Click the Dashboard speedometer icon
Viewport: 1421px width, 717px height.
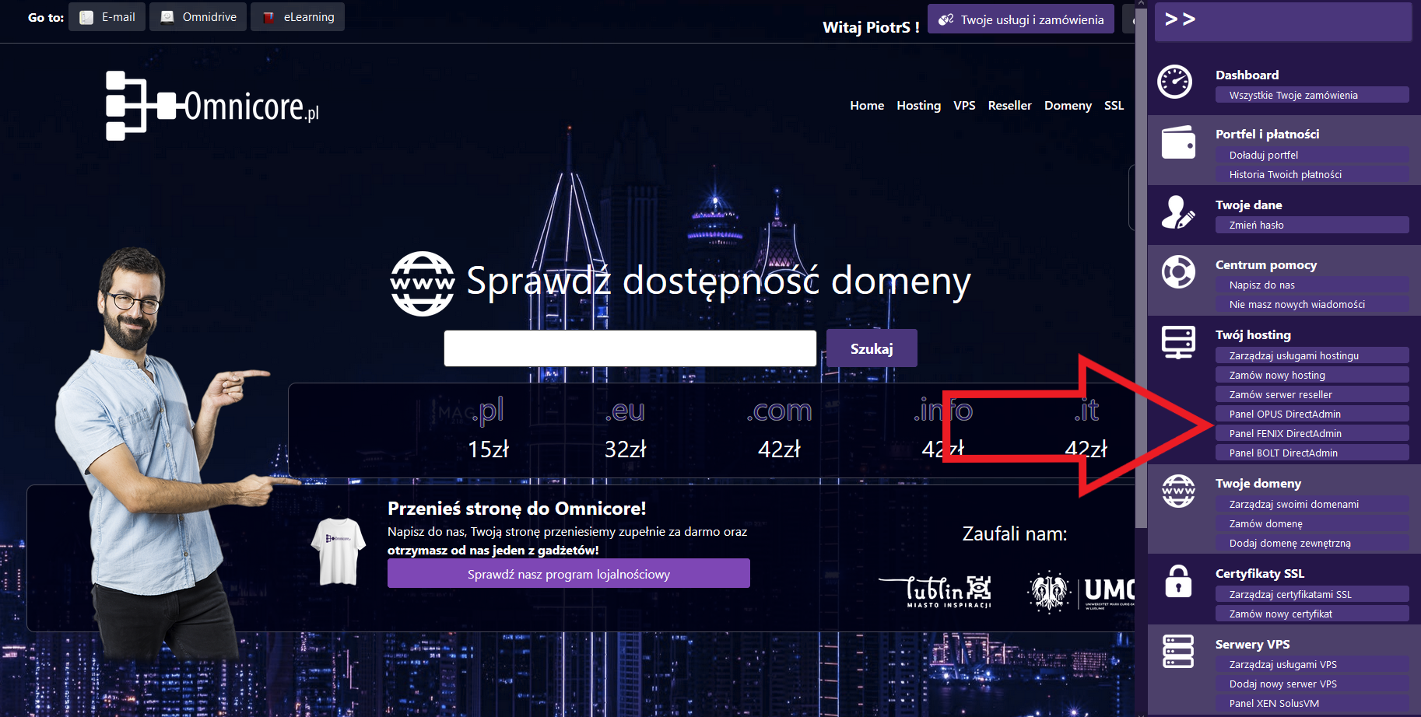(1174, 82)
